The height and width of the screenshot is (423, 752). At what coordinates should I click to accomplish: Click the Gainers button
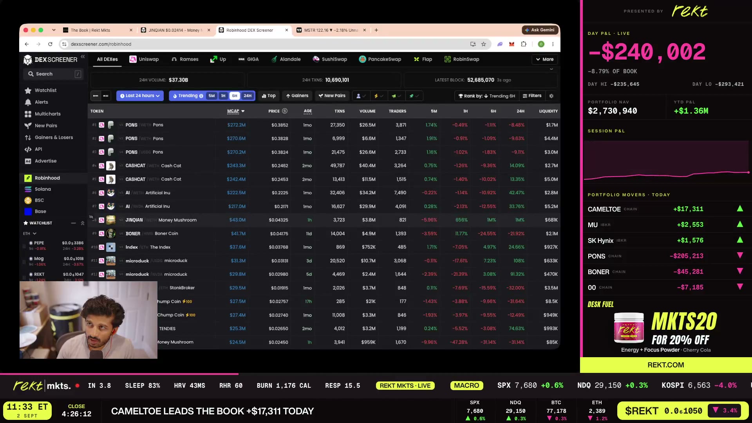coord(297,96)
